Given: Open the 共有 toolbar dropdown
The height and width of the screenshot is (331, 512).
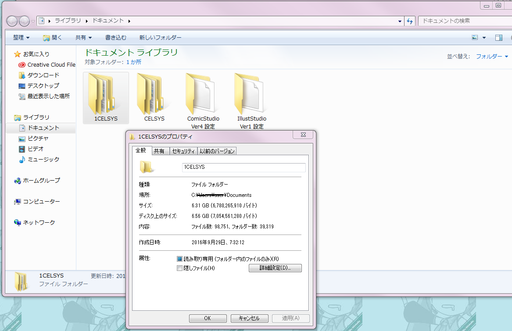Looking at the screenshot, I should tap(84, 38).
